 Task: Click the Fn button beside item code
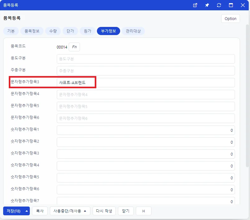(74, 47)
